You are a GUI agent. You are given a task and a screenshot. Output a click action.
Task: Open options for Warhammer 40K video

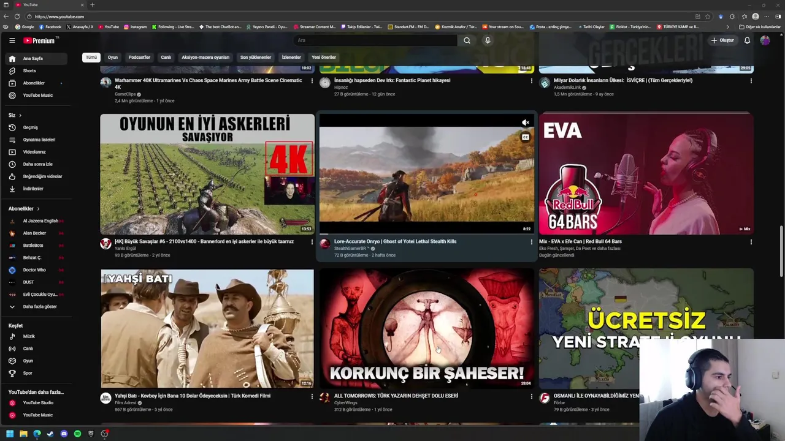[x=312, y=81]
